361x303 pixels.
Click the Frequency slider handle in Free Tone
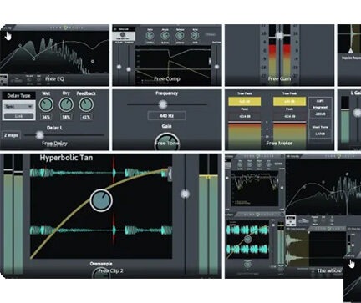tap(163, 104)
